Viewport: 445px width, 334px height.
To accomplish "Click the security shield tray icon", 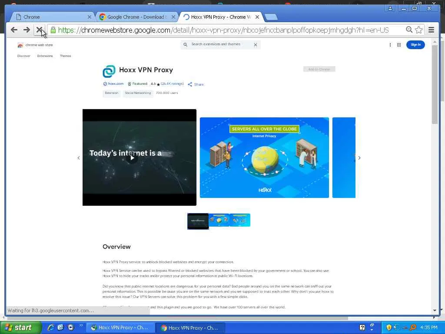I will tap(389, 327).
